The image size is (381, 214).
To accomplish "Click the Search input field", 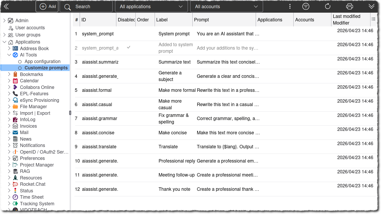I will click(87, 7).
